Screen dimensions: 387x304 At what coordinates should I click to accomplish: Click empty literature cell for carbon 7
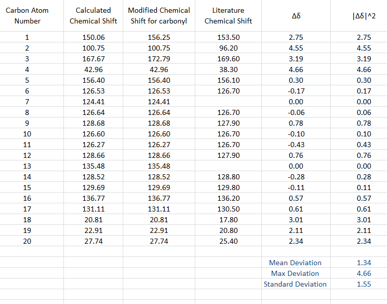coord(228,102)
